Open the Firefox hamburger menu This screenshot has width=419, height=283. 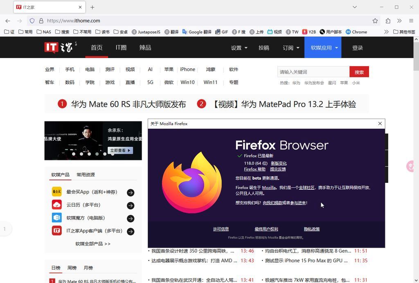point(411,21)
